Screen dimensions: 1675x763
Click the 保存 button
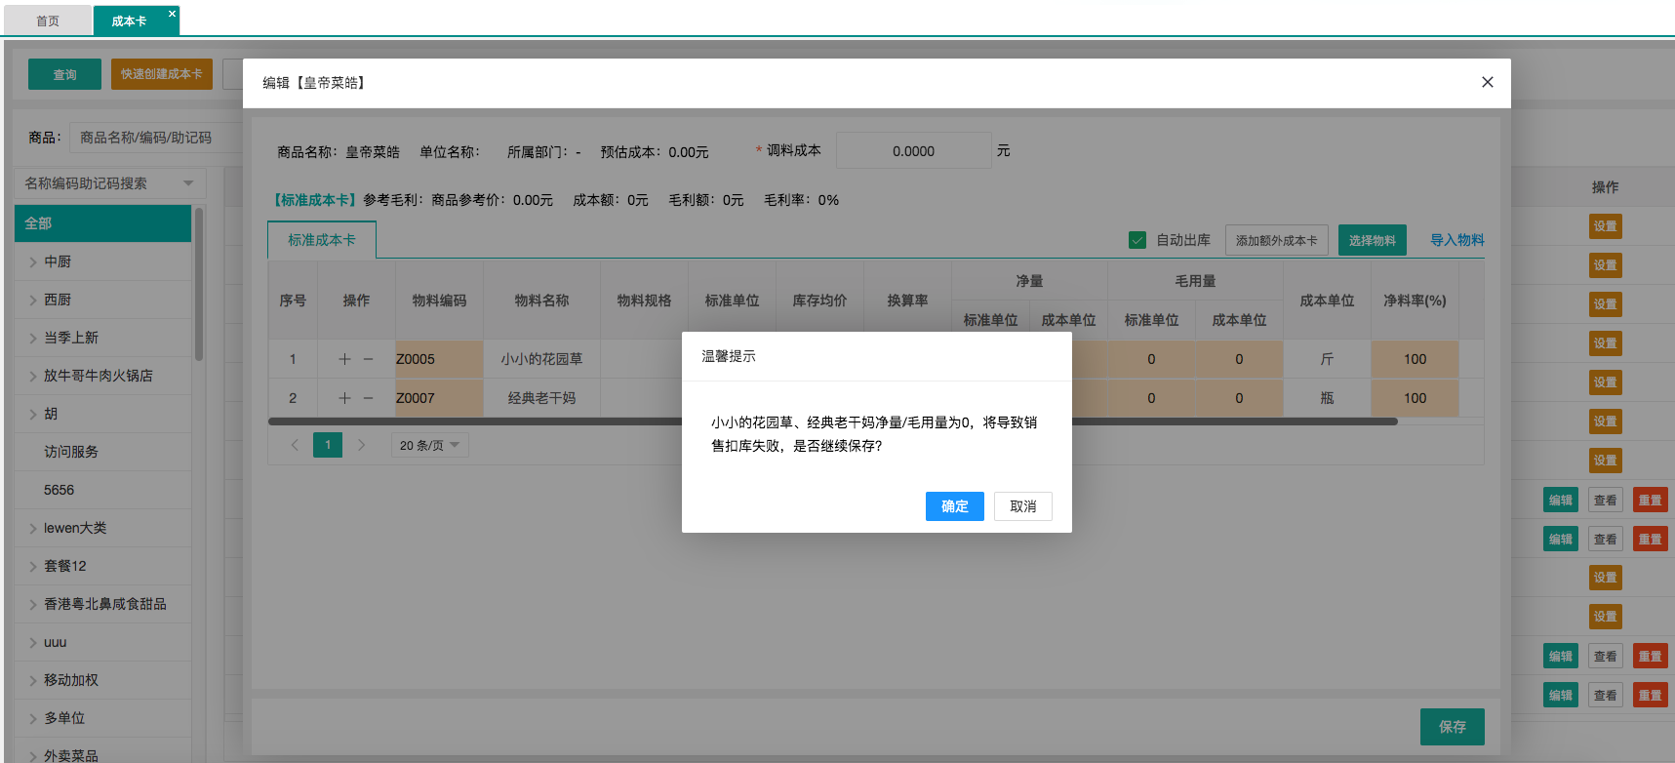tap(1452, 727)
